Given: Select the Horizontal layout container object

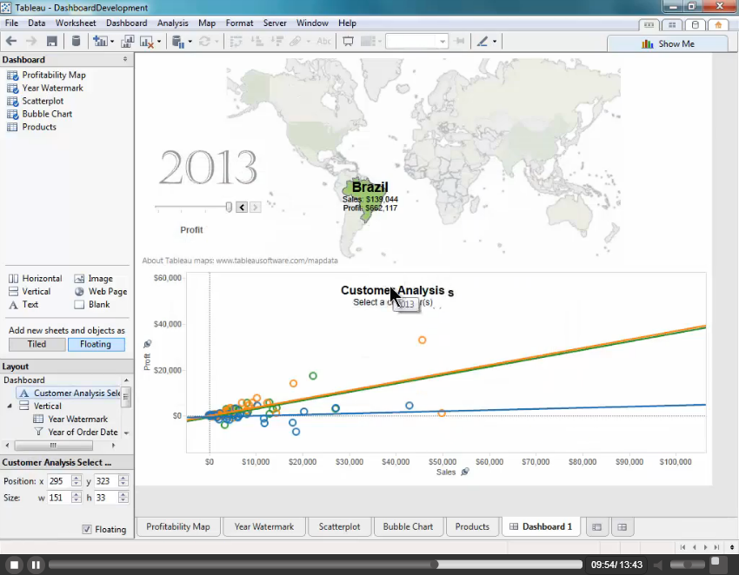Looking at the screenshot, I should coord(41,279).
